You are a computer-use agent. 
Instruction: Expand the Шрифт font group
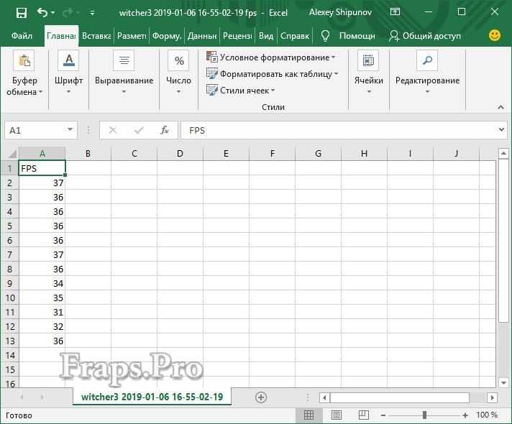pos(68,73)
